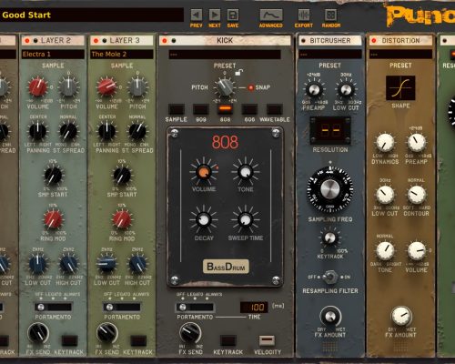Click the BassDrum badge on the 808 panel
This screenshot has height=364, width=455.
226,267
